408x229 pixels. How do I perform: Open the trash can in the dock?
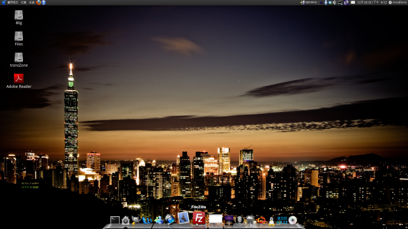point(250,220)
